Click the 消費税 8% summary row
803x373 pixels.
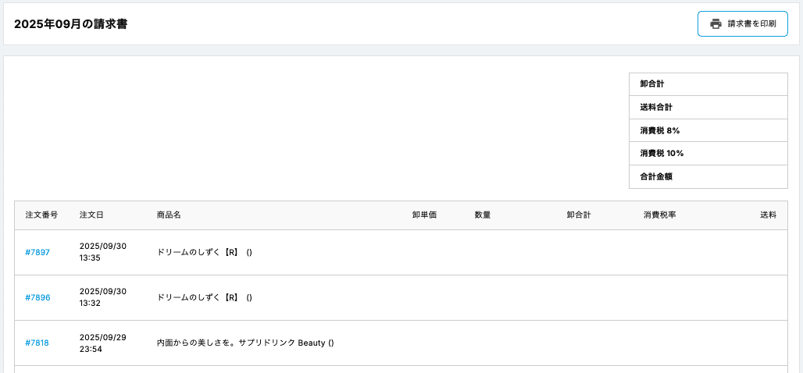[x=708, y=130]
